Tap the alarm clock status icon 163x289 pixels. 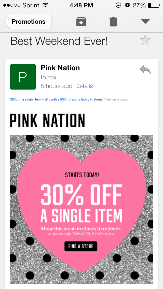click(x=128, y=5)
